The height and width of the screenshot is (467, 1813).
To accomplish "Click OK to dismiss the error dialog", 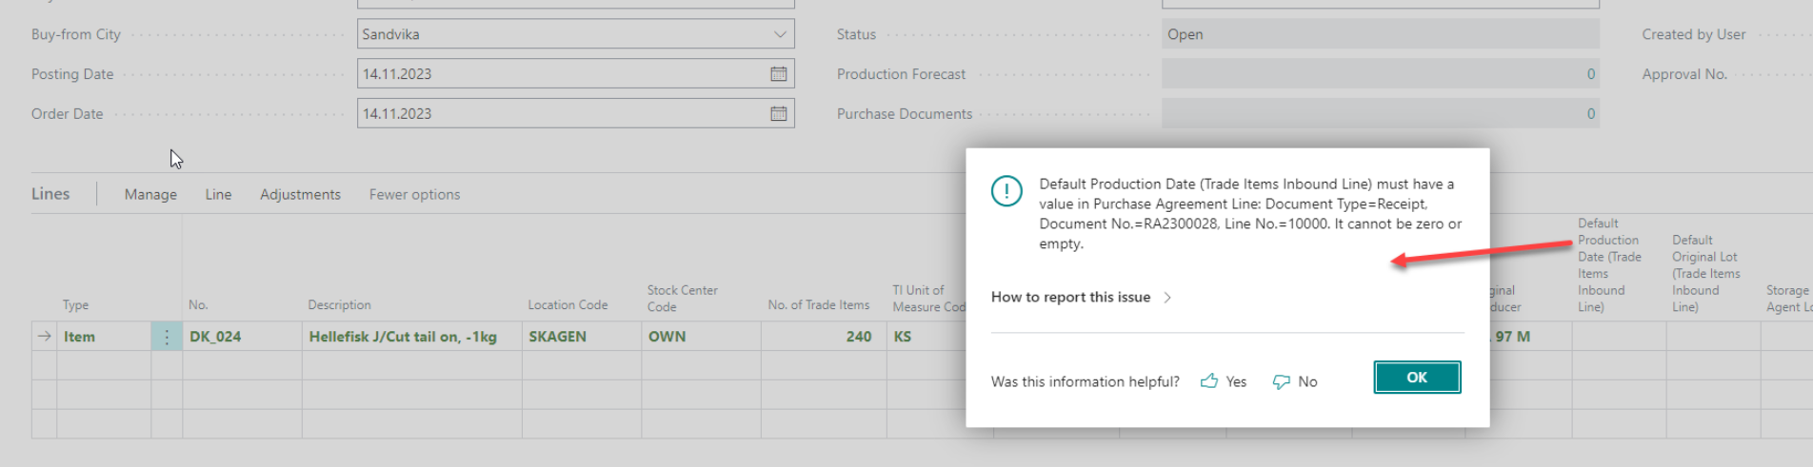I will point(1417,378).
